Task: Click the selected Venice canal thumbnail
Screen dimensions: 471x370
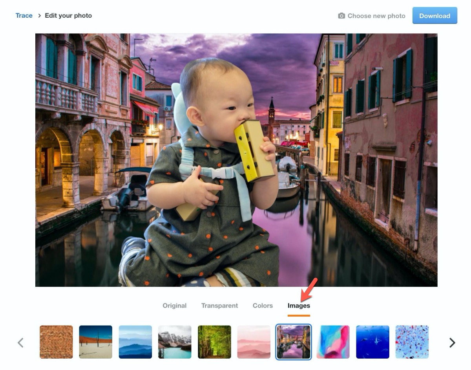Action: [294, 342]
